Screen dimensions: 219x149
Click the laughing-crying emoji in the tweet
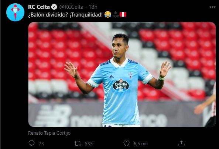click(108, 14)
